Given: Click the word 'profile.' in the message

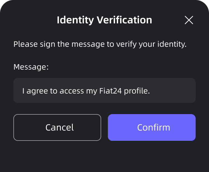Looking at the screenshot, I should click(137, 91).
